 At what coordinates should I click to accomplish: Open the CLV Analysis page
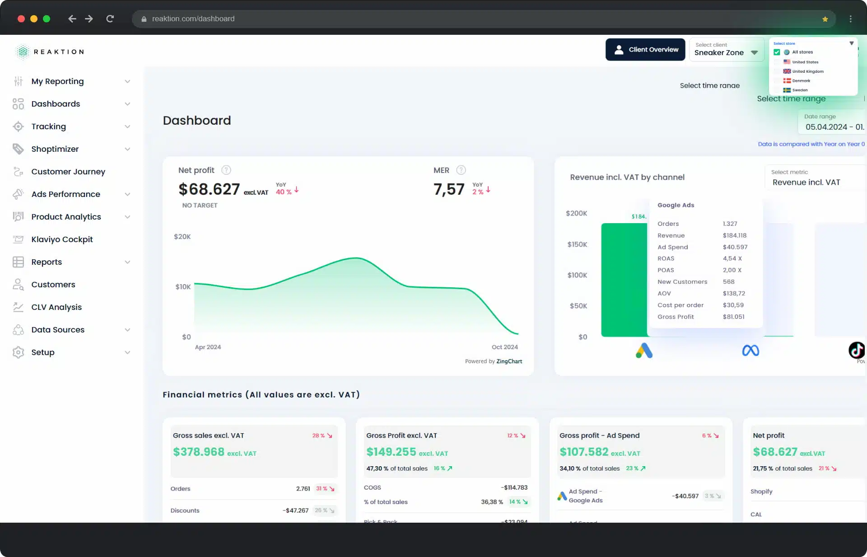point(56,307)
